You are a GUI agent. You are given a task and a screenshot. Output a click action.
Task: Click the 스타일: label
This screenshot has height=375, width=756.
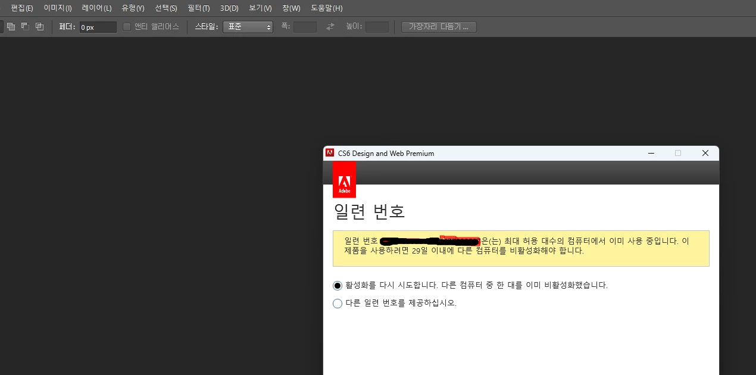[207, 27]
